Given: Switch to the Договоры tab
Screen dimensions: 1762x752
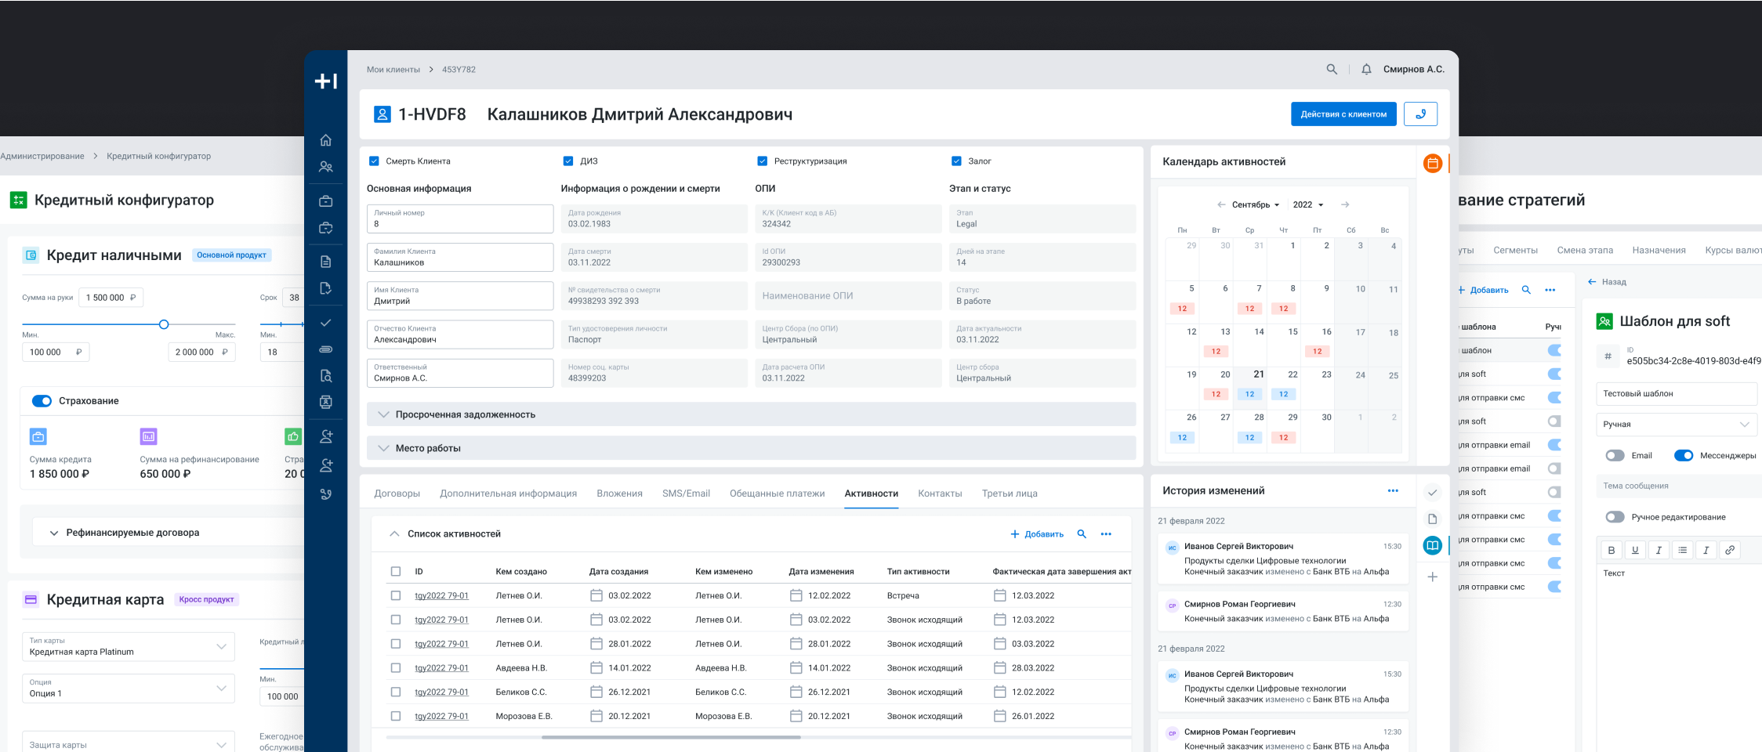Looking at the screenshot, I should pos(397,493).
